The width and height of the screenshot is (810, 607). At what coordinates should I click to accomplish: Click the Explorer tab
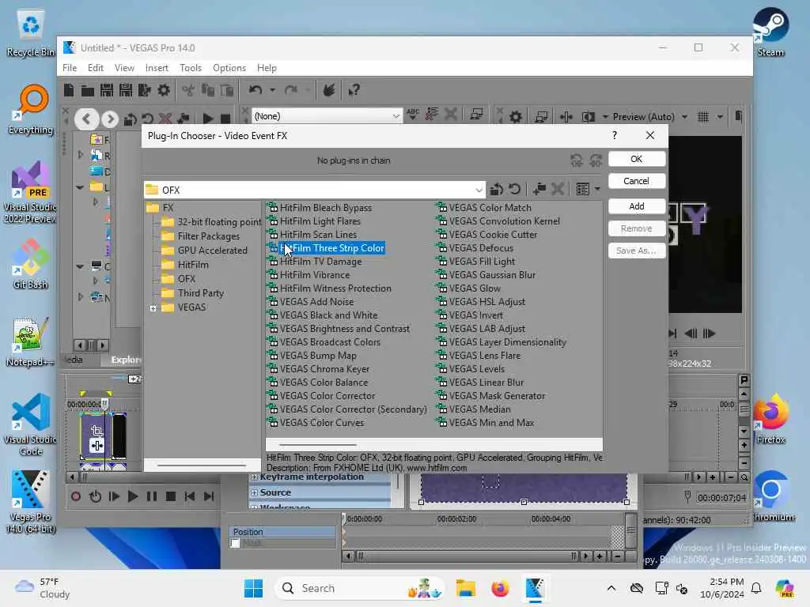[126, 360]
